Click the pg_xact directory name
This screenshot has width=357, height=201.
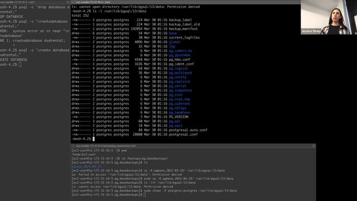tap(176, 126)
